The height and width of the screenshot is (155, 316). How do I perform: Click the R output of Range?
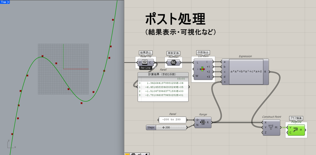click(x=208, y=122)
